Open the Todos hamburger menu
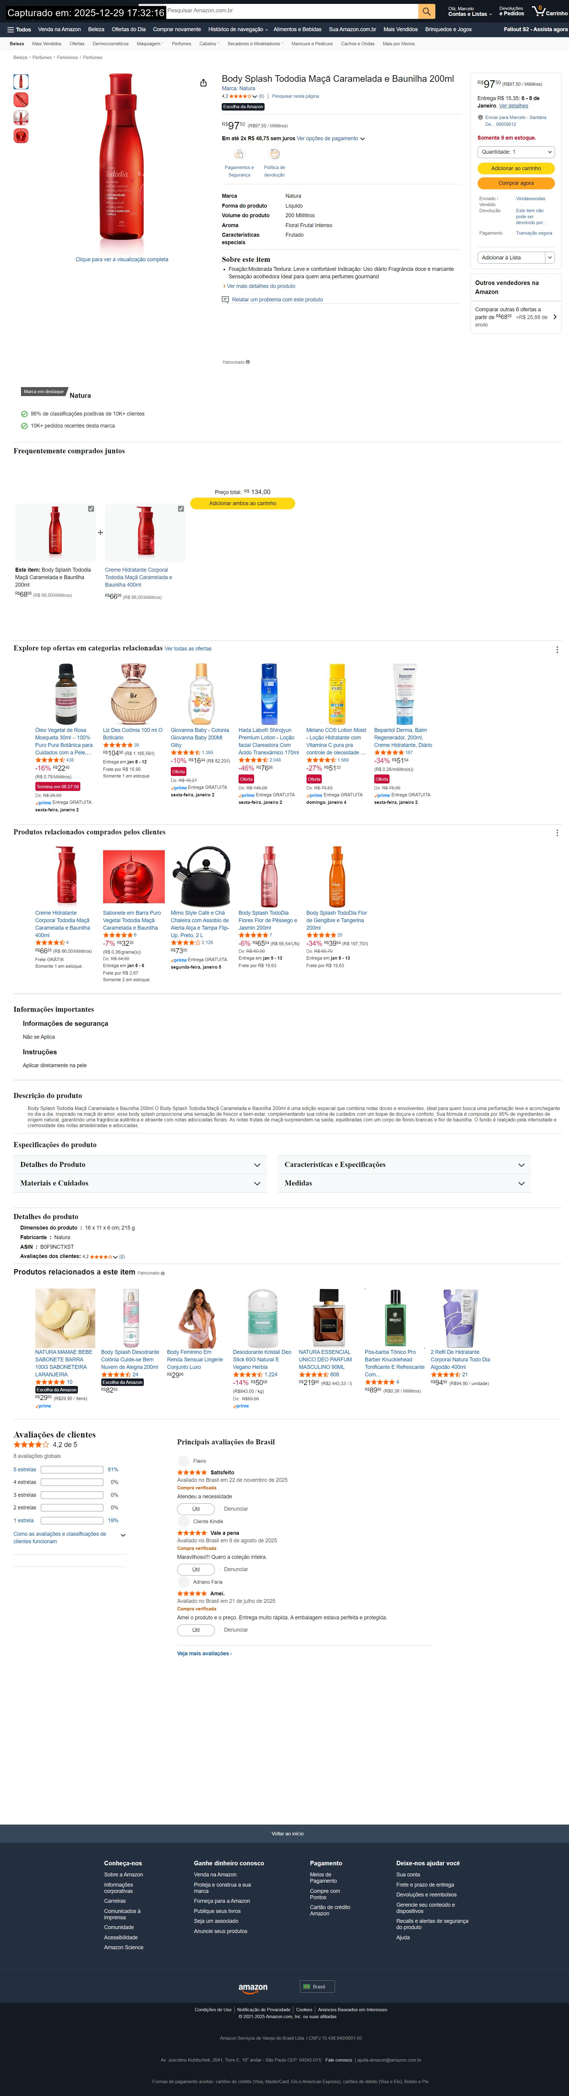 click(19, 29)
